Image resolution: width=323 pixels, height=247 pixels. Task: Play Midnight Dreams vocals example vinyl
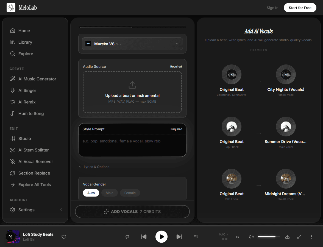pyautogui.click(x=286, y=178)
